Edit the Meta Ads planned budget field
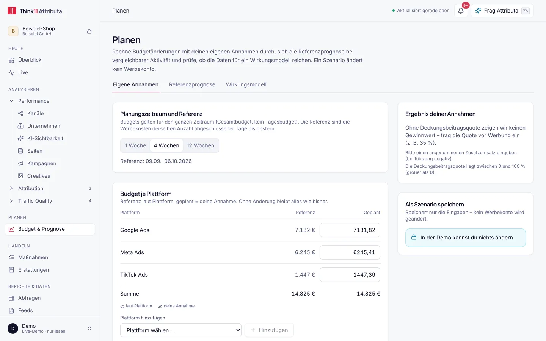The image size is (546, 341). (x=350, y=252)
